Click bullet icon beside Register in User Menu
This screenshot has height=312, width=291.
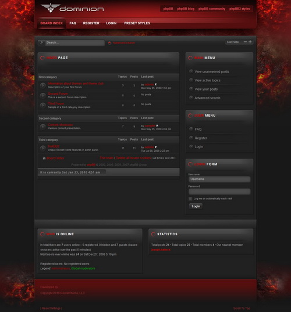[x=191, y=138]
